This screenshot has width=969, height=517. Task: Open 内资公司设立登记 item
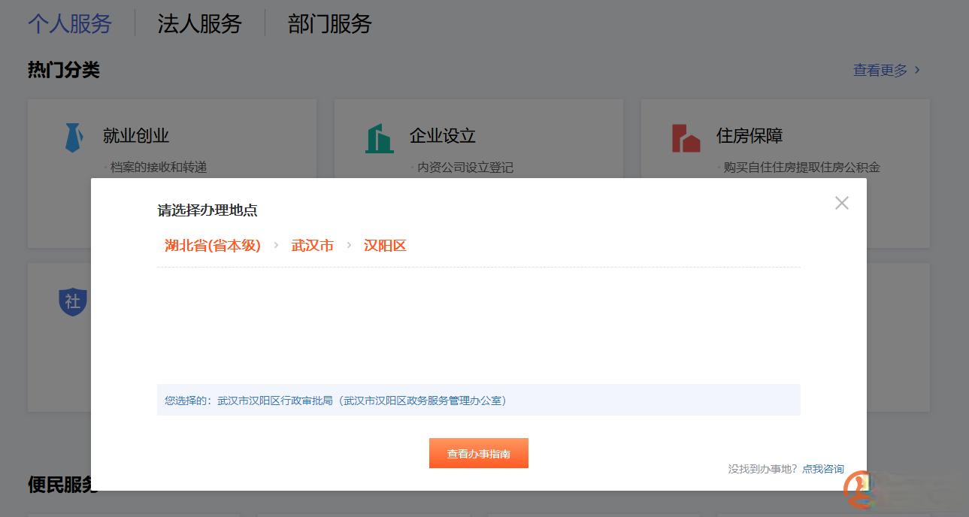[465, 168]
